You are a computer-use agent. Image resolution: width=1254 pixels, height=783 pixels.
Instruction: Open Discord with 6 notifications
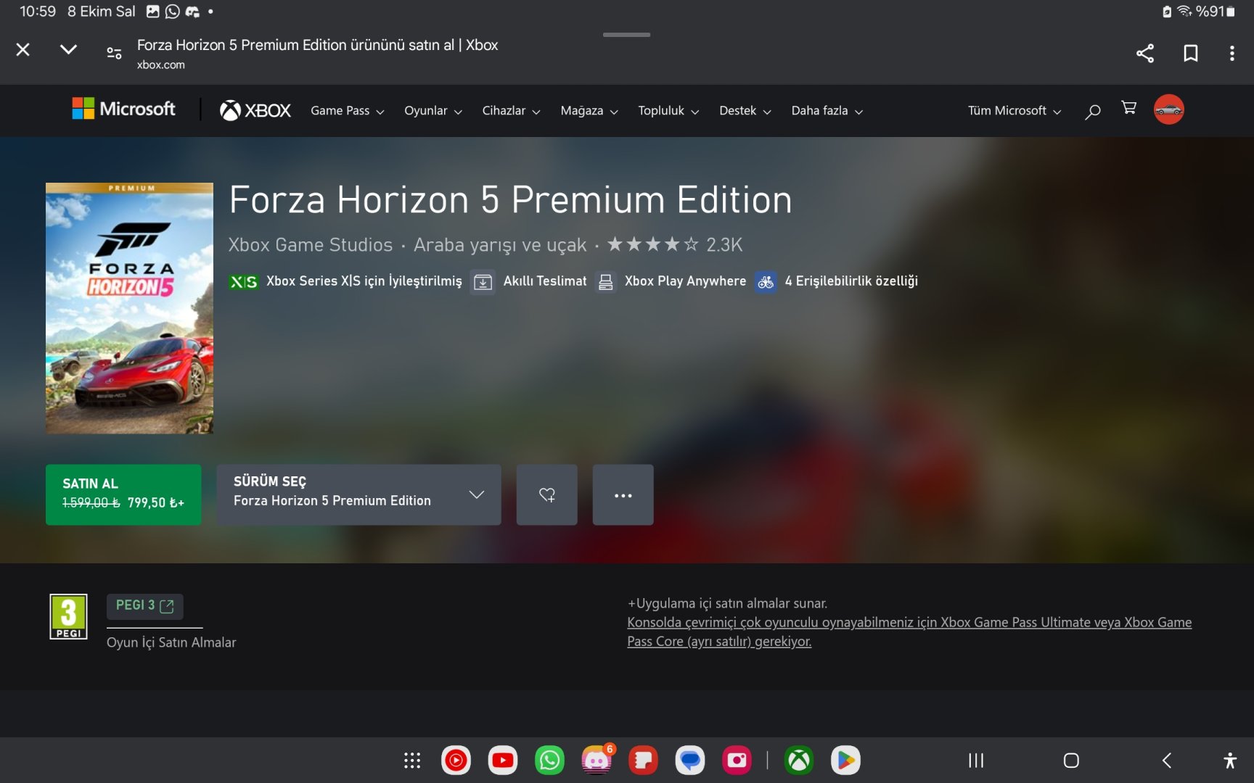[x=597, y=761]
